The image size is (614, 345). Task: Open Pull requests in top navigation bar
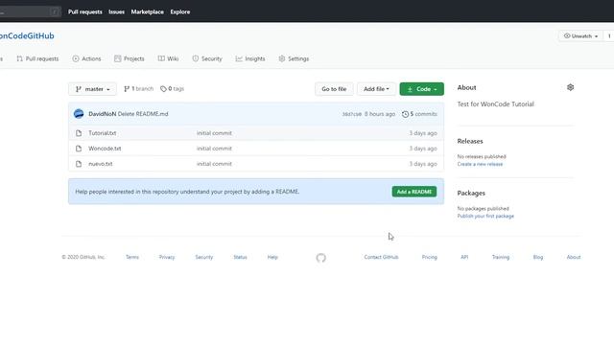click(85, 11)
